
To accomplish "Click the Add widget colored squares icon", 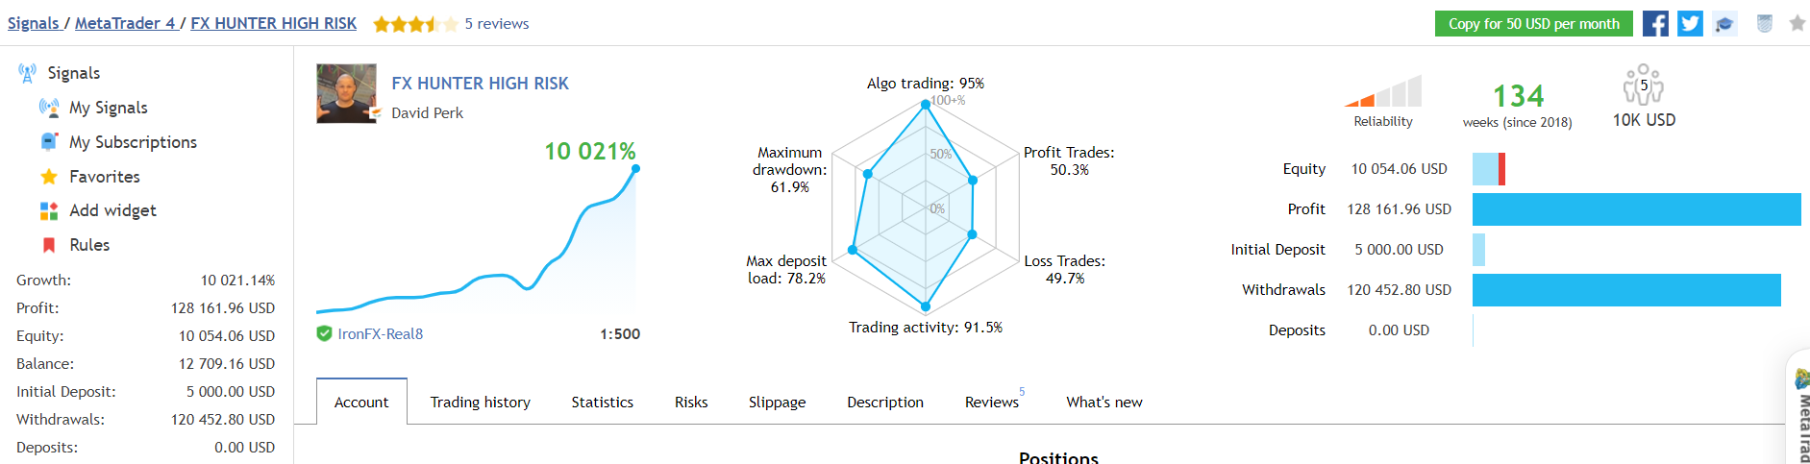I will [x=49, y=210].
